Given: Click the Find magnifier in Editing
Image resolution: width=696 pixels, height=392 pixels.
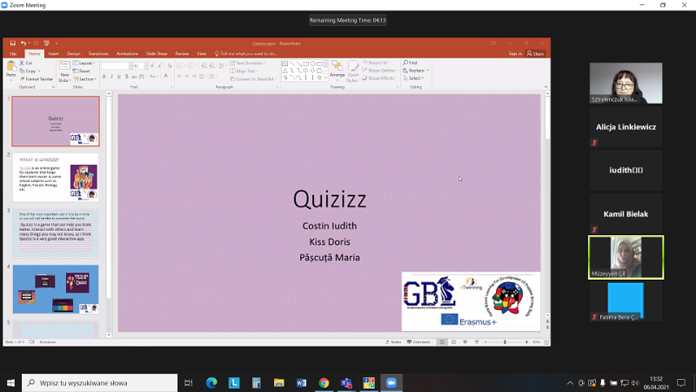Looking at the screenshot, I should click(x=410, y=63).
